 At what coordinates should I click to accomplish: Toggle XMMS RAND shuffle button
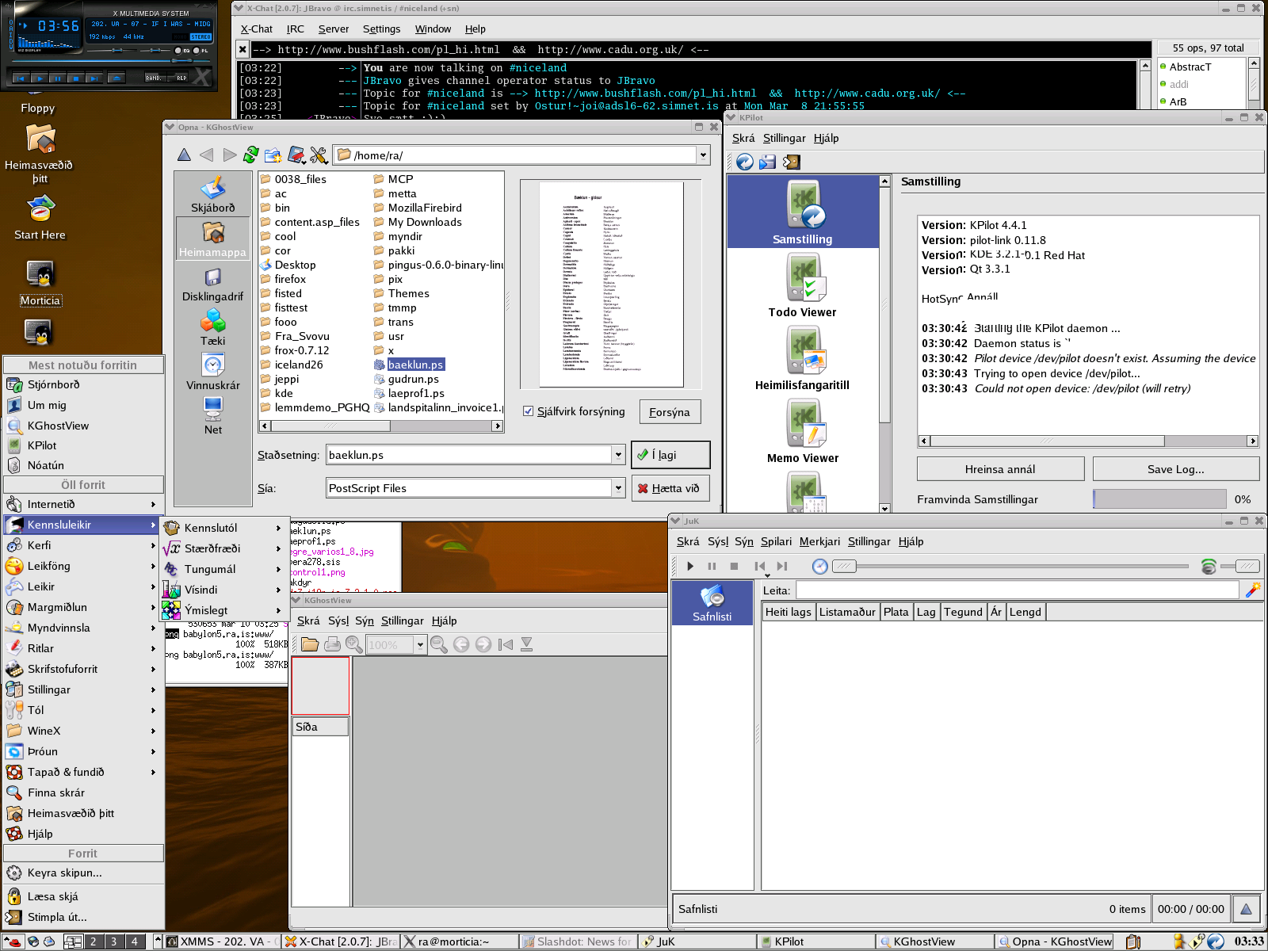tap(154, 78)
